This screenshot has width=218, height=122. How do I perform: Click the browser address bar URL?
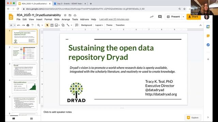pos(85,9)
